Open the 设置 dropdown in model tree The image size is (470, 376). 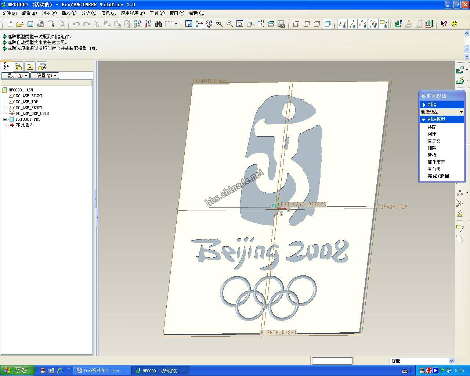pyautogui.click(x=45, y=76)
